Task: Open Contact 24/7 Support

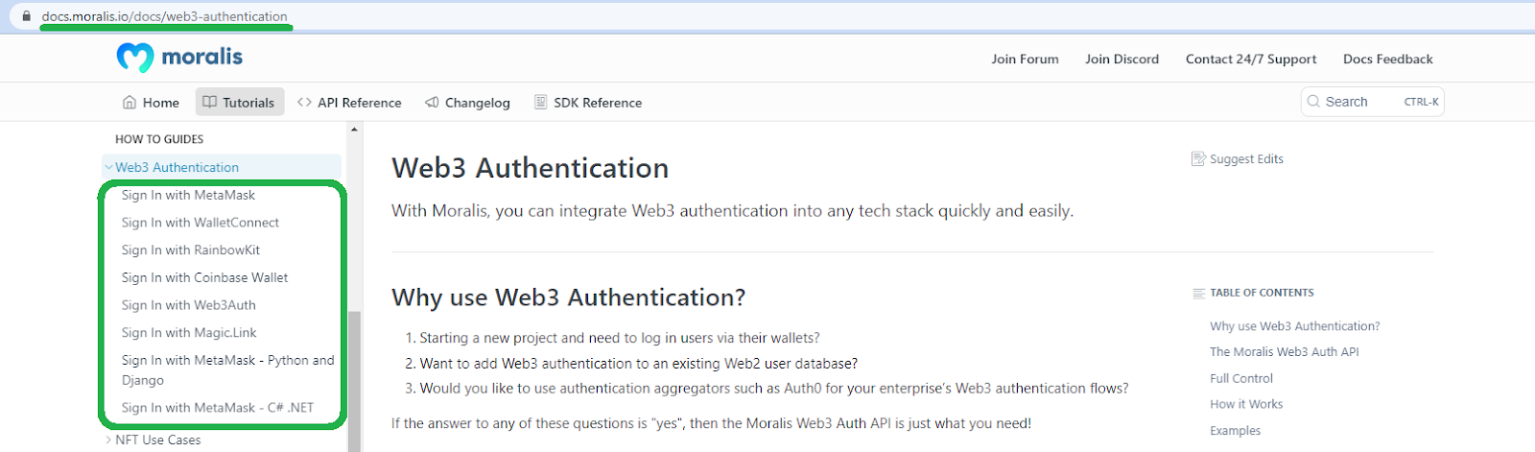Action: click(1251, 59)
